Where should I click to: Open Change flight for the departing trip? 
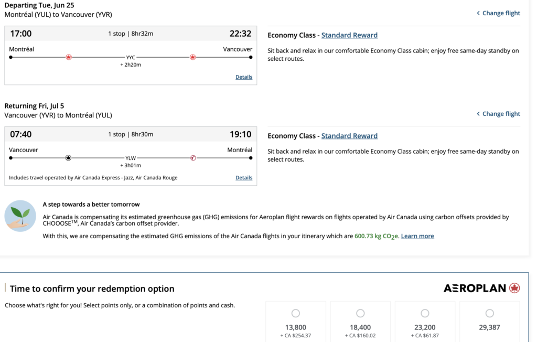click(x=501, y=13)
